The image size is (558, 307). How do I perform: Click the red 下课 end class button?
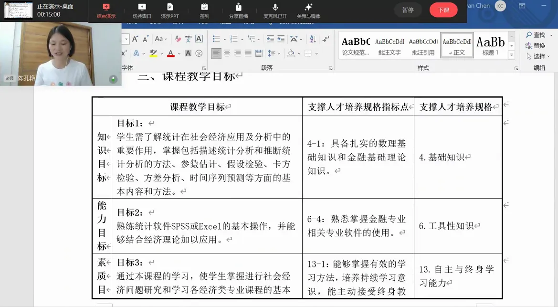click(443, 10)
